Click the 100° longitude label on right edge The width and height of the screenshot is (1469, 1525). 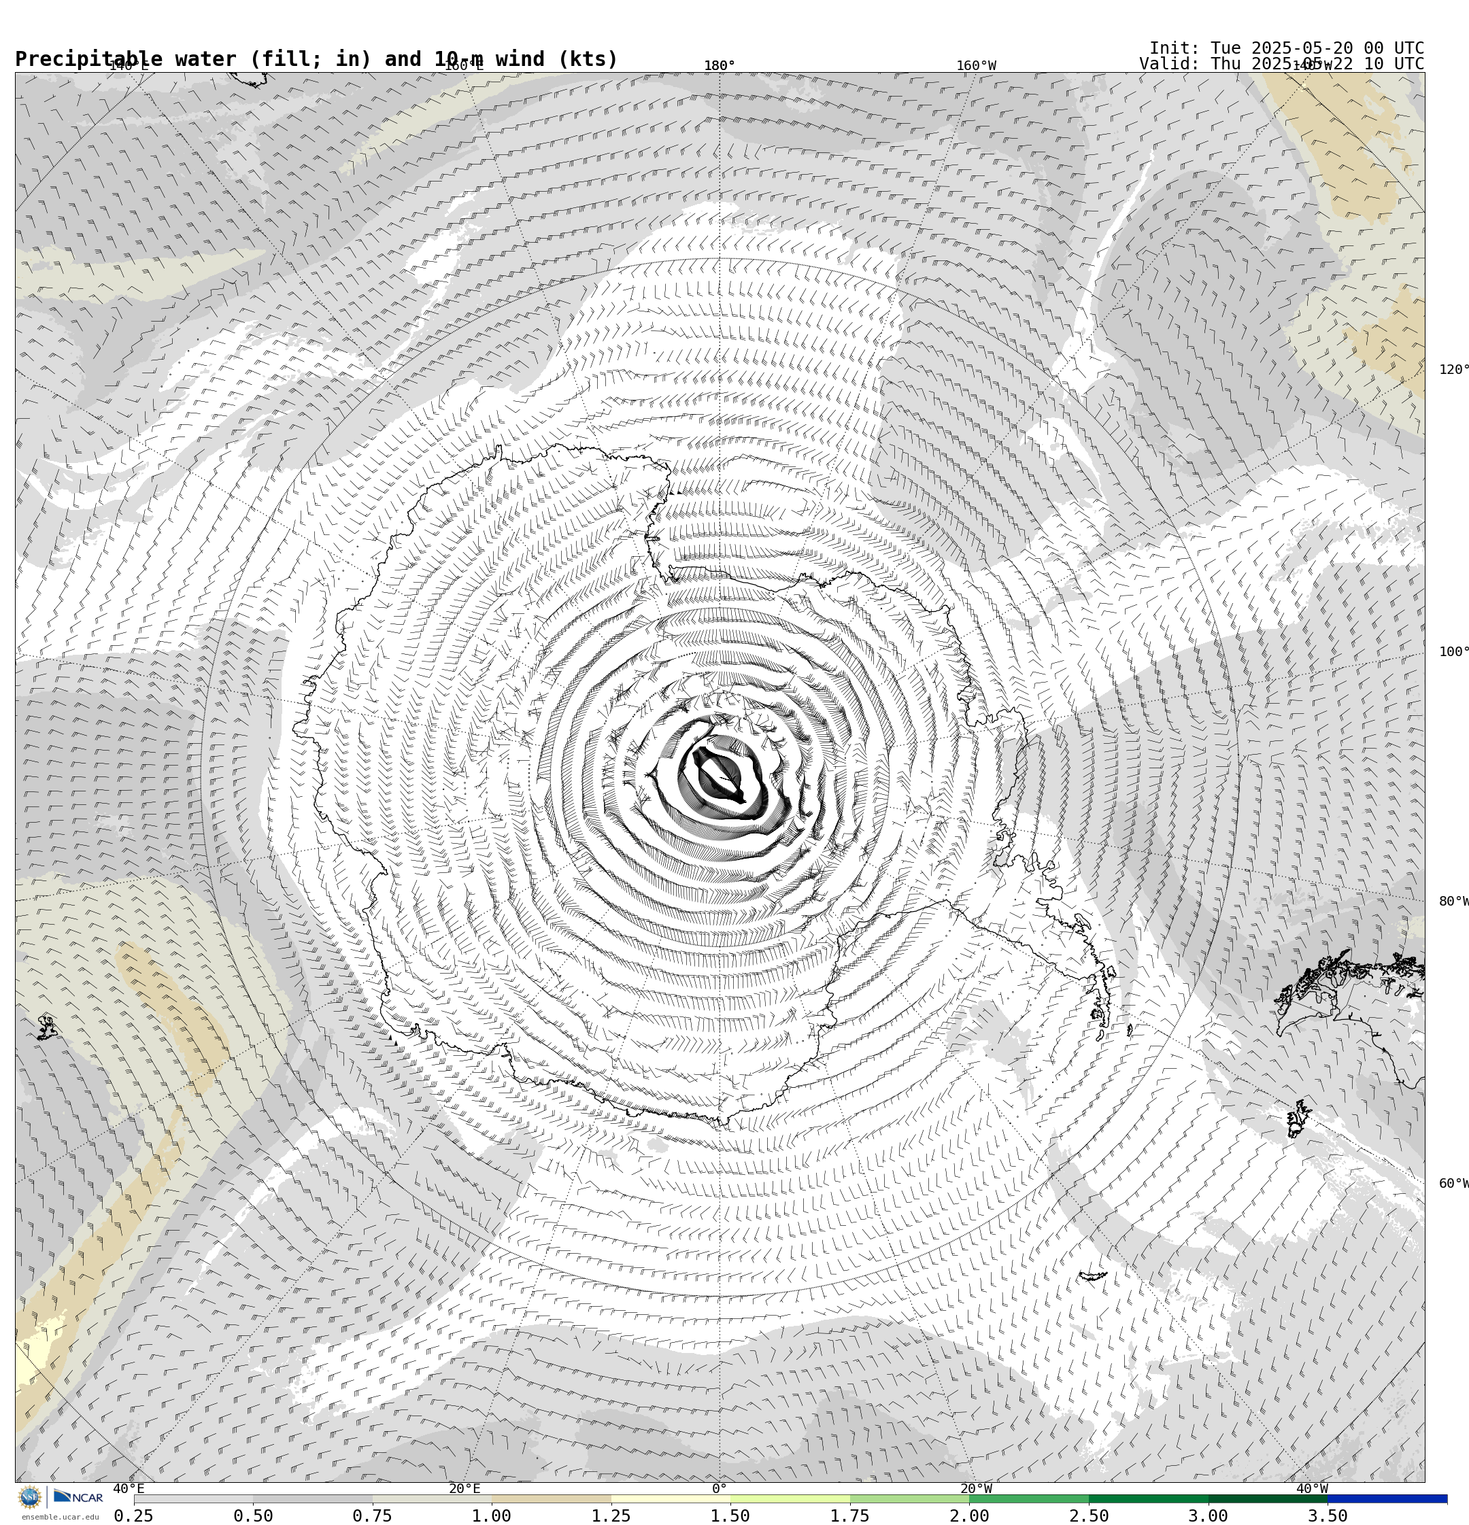pos(1453,652)
